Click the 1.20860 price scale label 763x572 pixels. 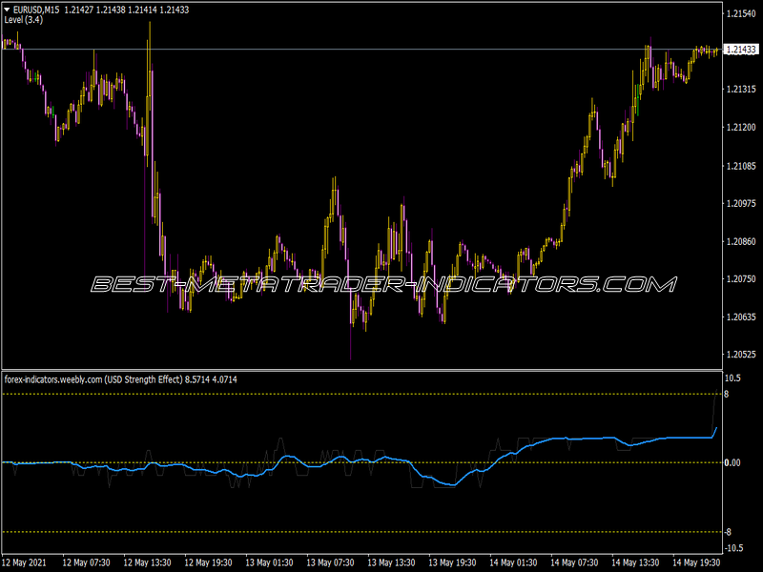(x=741, y=242)
